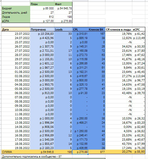The height and width of the screenshot is (159, 148).
Task: Select the actual budget cell р.54 646,78
Action: pos(63,8)
